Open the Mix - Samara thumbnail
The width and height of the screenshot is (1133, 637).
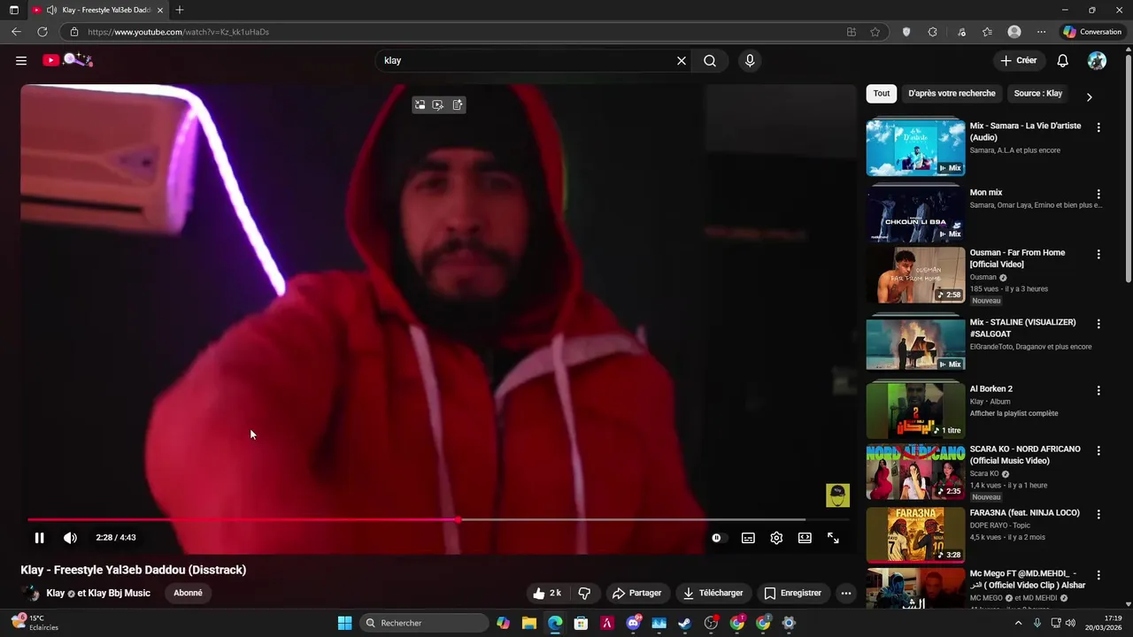coord(915,148)
